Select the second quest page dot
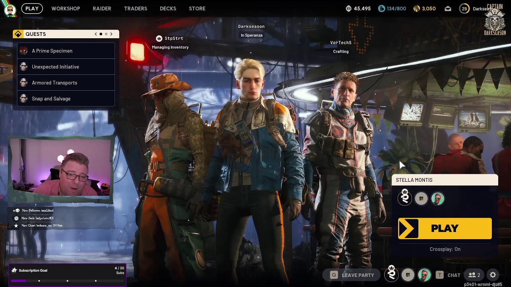Screen dimensions: 511x287 pyautogui.click(x=106, y=34)
